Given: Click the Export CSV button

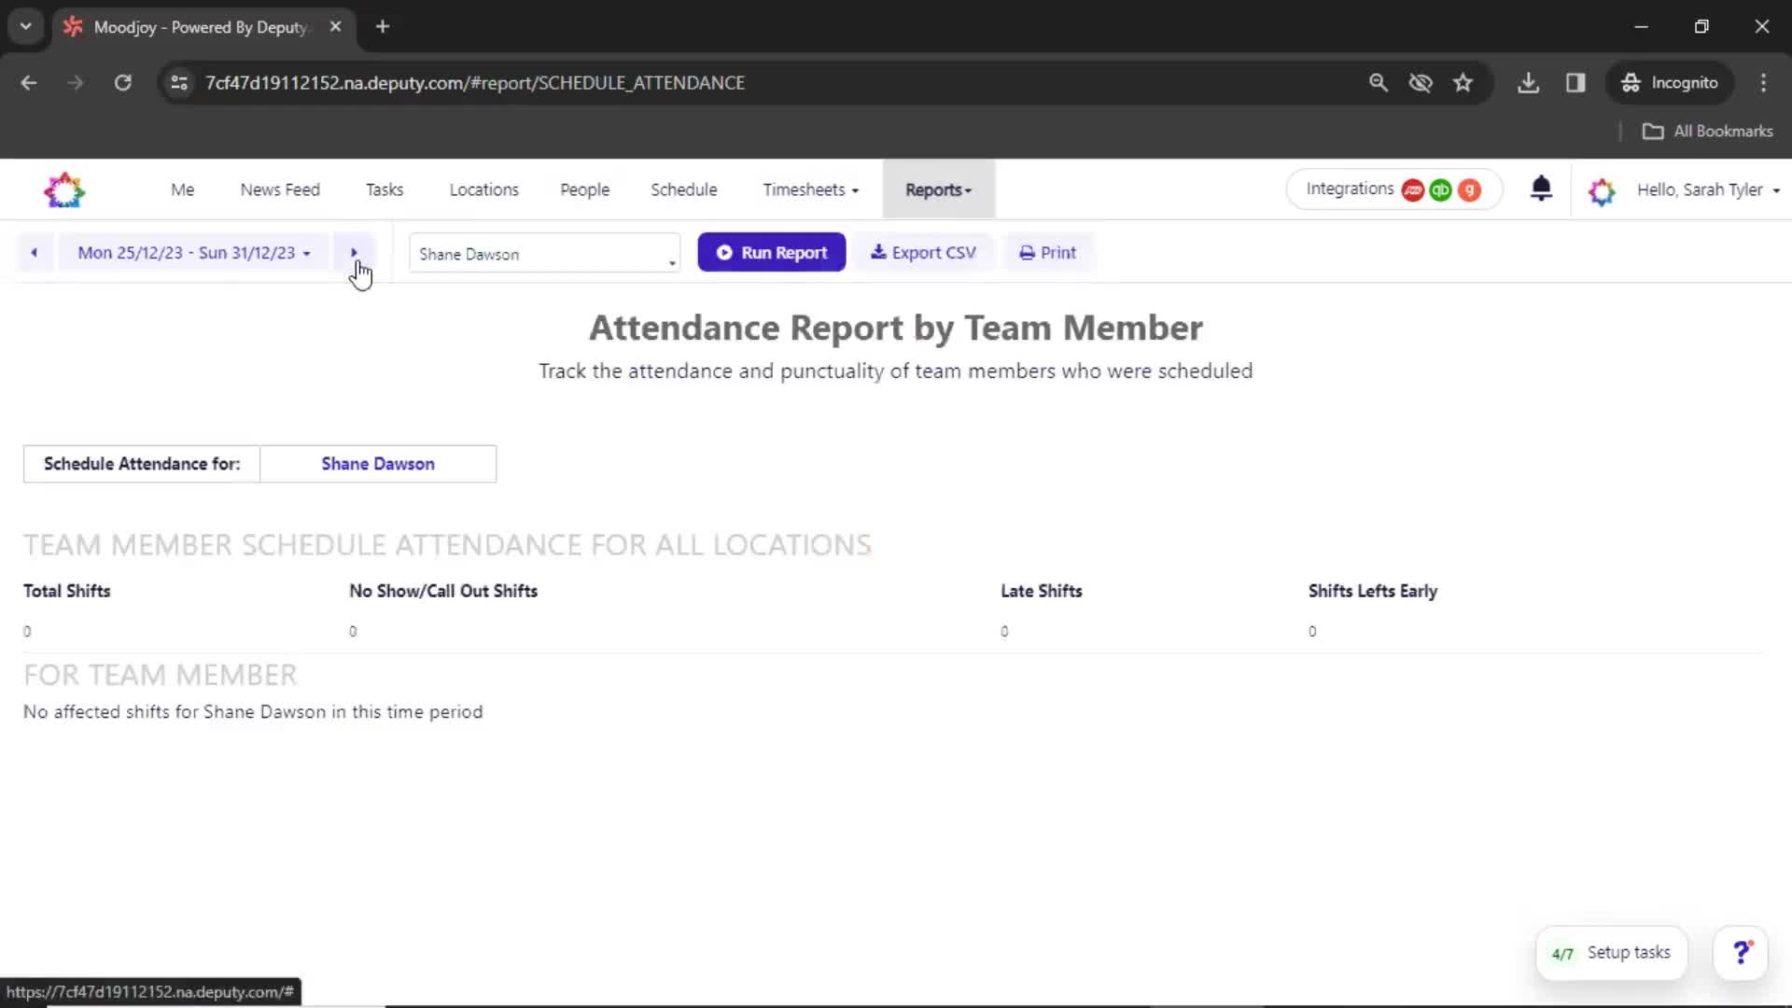Looking at the screenshot, I should (923, 252).
